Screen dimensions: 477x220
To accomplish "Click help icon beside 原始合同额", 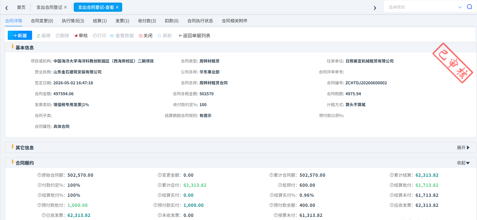I will tap(39, 175).
